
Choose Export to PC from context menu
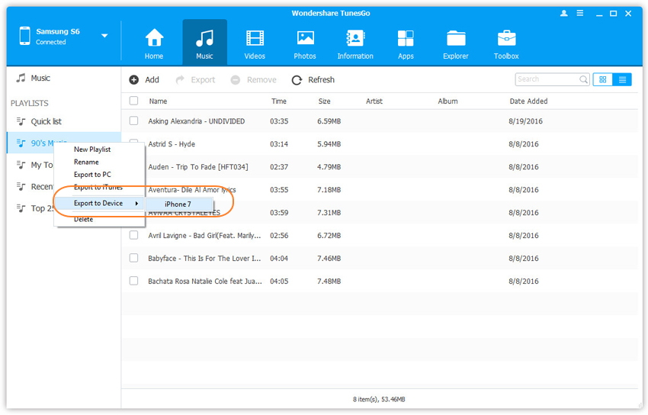coord(92,175)
